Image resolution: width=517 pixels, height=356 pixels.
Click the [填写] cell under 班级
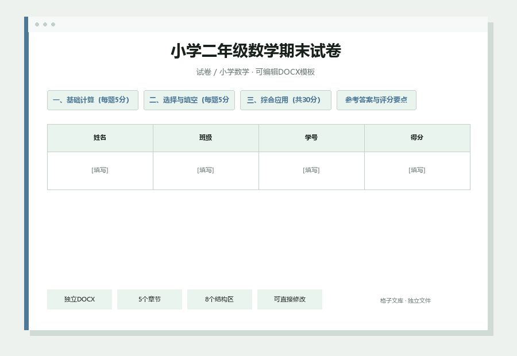pos(206,171)
